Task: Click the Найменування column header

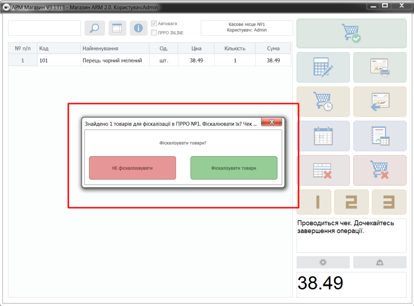Action: tap(114, 48)
